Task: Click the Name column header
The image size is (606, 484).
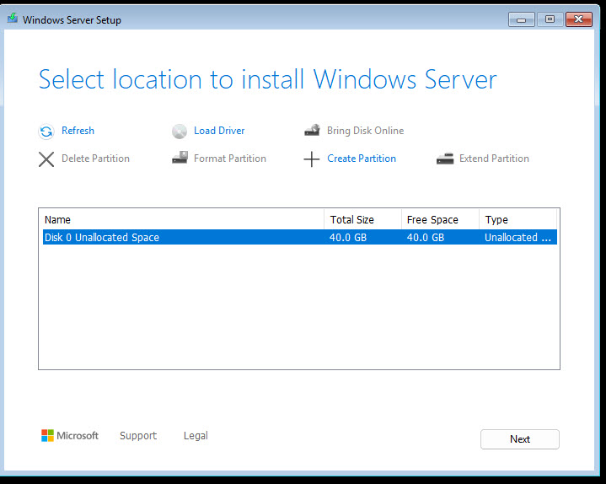Action: coord(183,219)
